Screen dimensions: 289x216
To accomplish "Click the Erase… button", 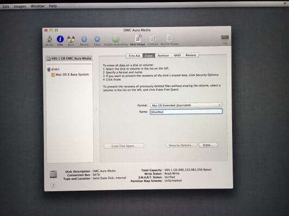I will 208,145.
